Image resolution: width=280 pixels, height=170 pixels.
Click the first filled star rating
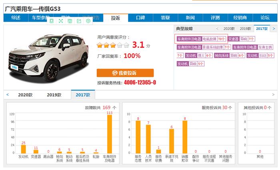(x=100, y=45)
